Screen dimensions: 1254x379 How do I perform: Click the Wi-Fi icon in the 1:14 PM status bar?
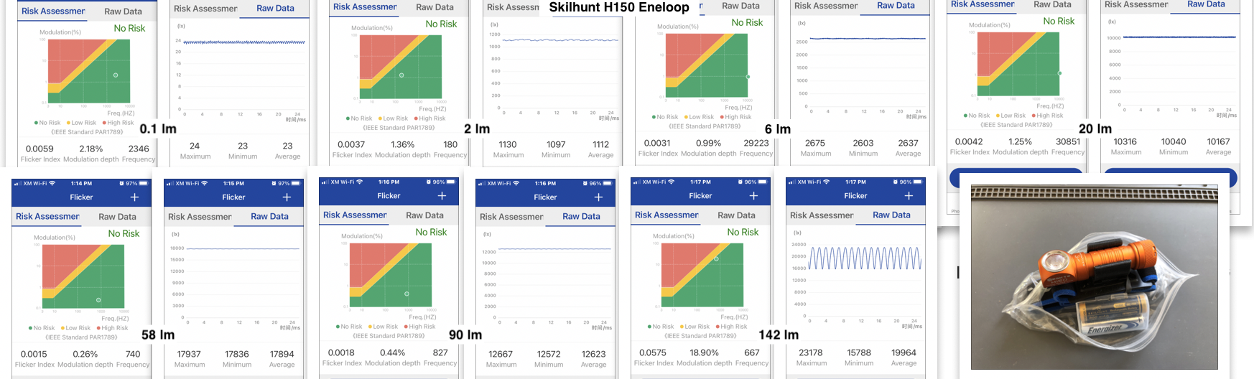(52, 183)
